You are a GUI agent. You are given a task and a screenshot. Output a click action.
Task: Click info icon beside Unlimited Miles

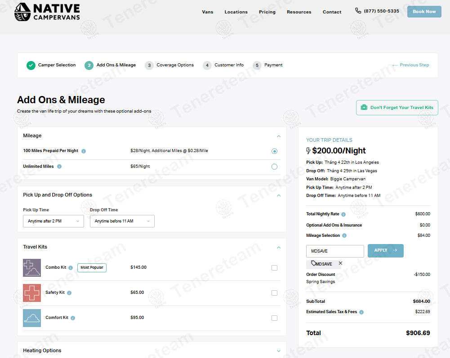[59, 166]
